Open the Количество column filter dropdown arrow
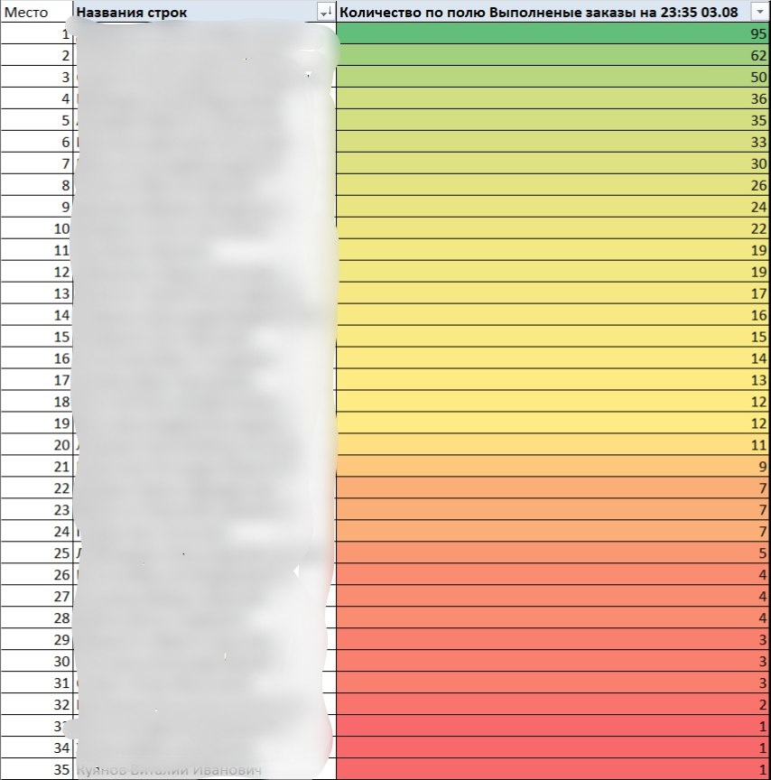This screenshot has height=780, width=771. click(x=759, y=12)
